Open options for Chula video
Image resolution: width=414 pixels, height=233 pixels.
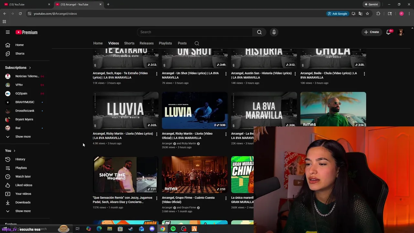click(364, 74)
